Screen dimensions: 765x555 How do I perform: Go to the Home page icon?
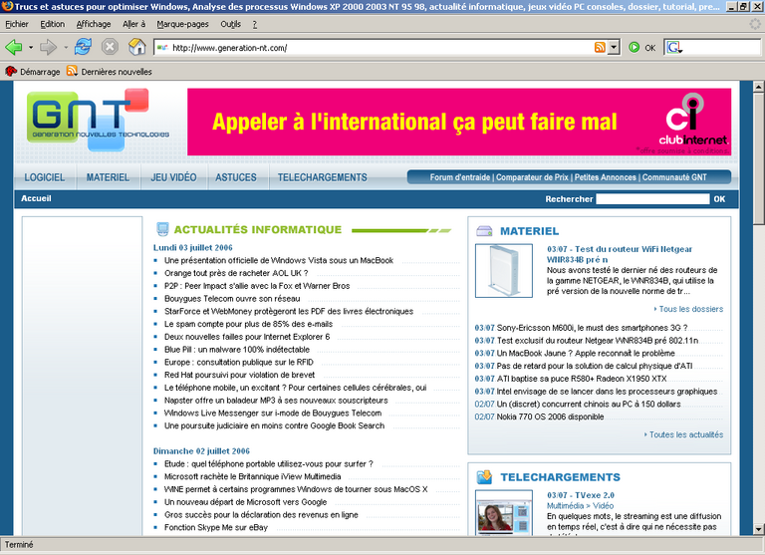click(137, 47)
